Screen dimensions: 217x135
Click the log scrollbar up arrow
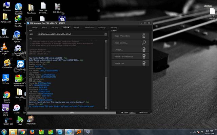tap(106, 41)
